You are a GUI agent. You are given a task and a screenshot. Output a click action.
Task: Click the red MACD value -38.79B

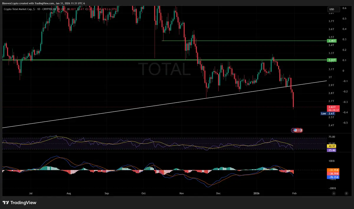pyautogui.click(x=333, y=174)
